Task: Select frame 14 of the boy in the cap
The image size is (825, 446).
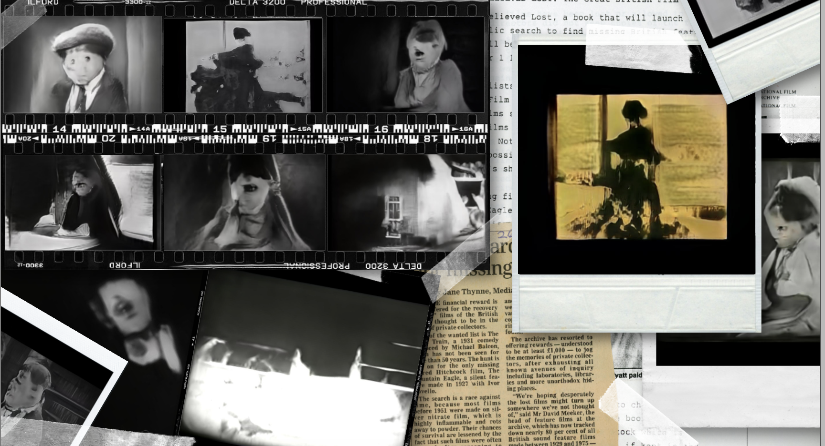Action: 81,64
